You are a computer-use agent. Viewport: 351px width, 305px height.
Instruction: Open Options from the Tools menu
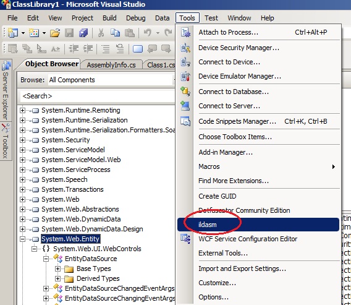(258, 297)
